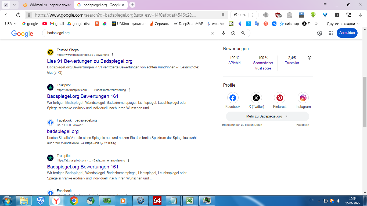Open the globe extension icon

[266, 15]
